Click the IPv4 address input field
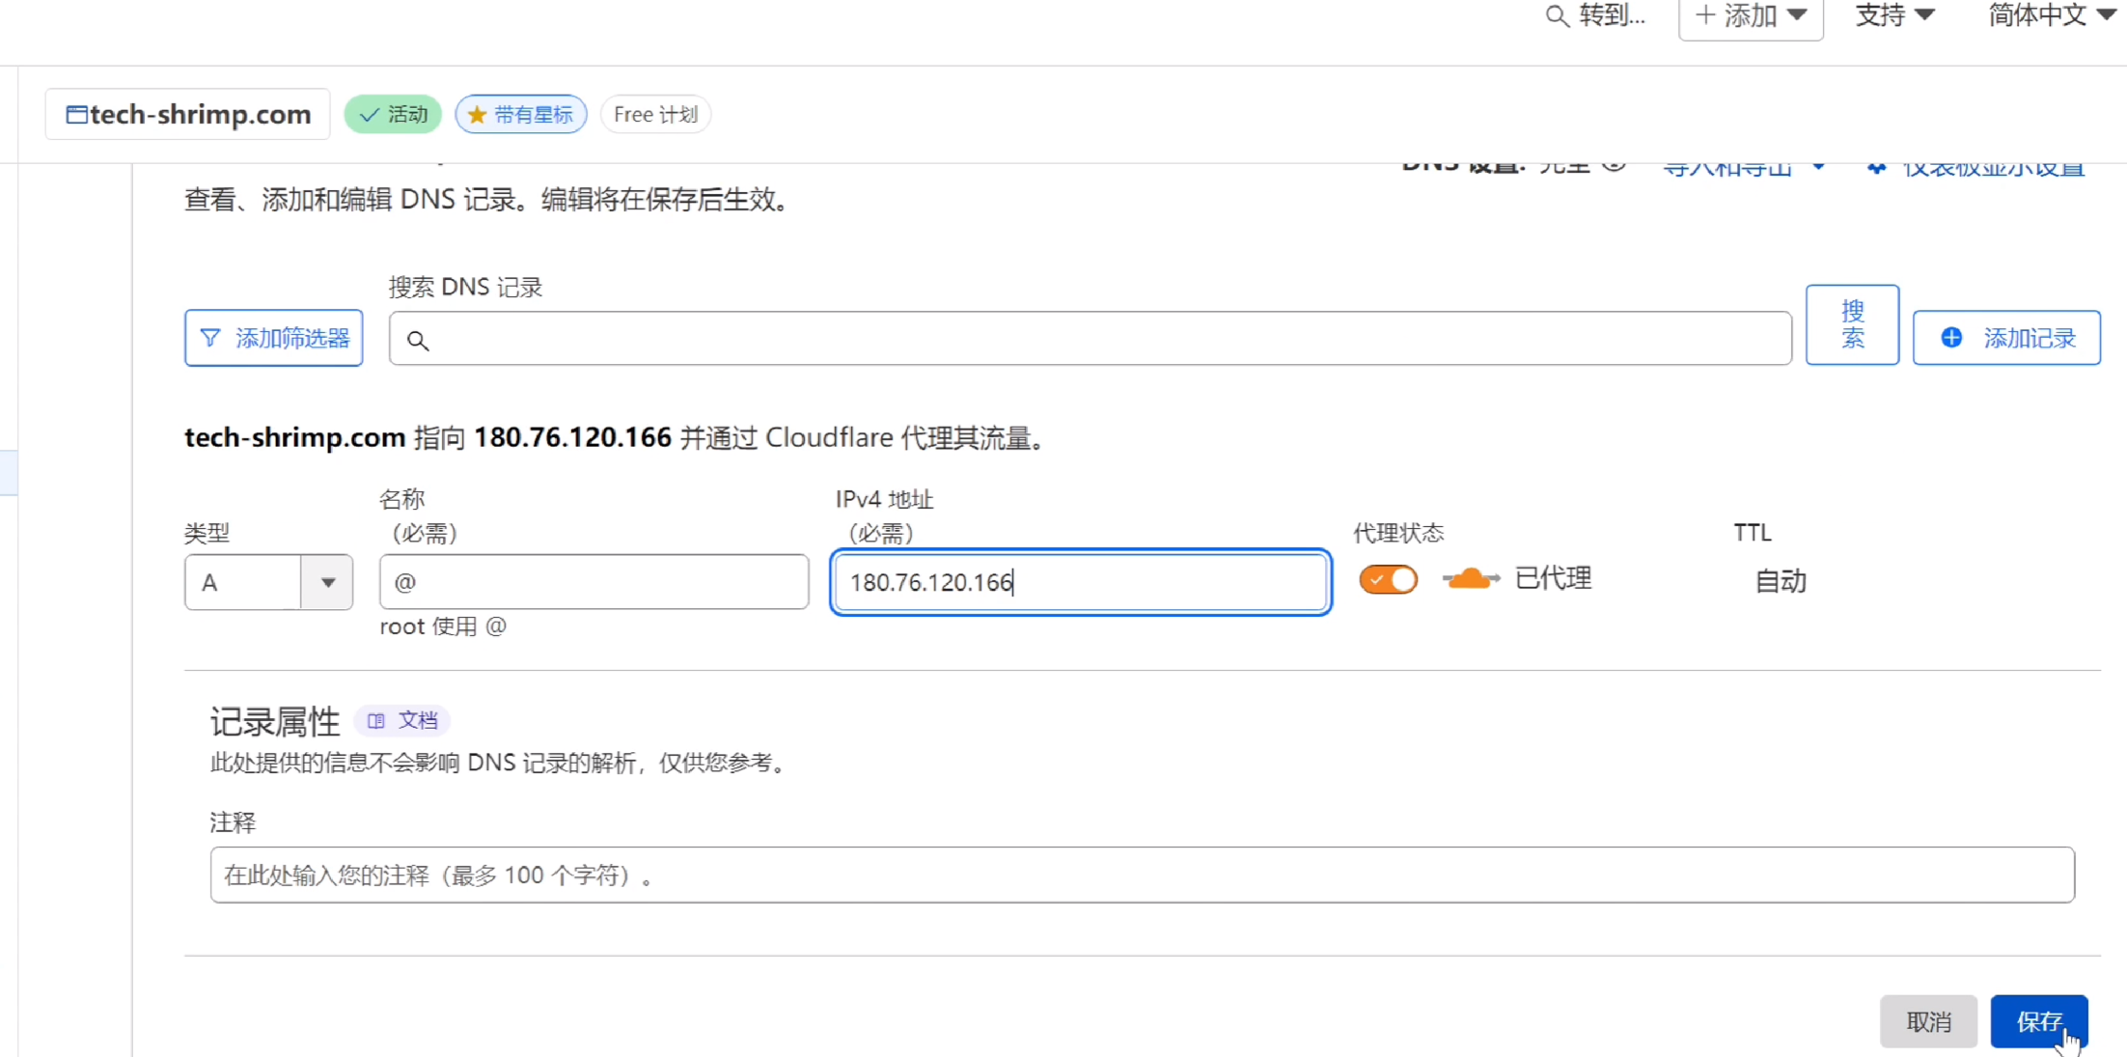2127x1057 pixels. tap(1080, 582)
